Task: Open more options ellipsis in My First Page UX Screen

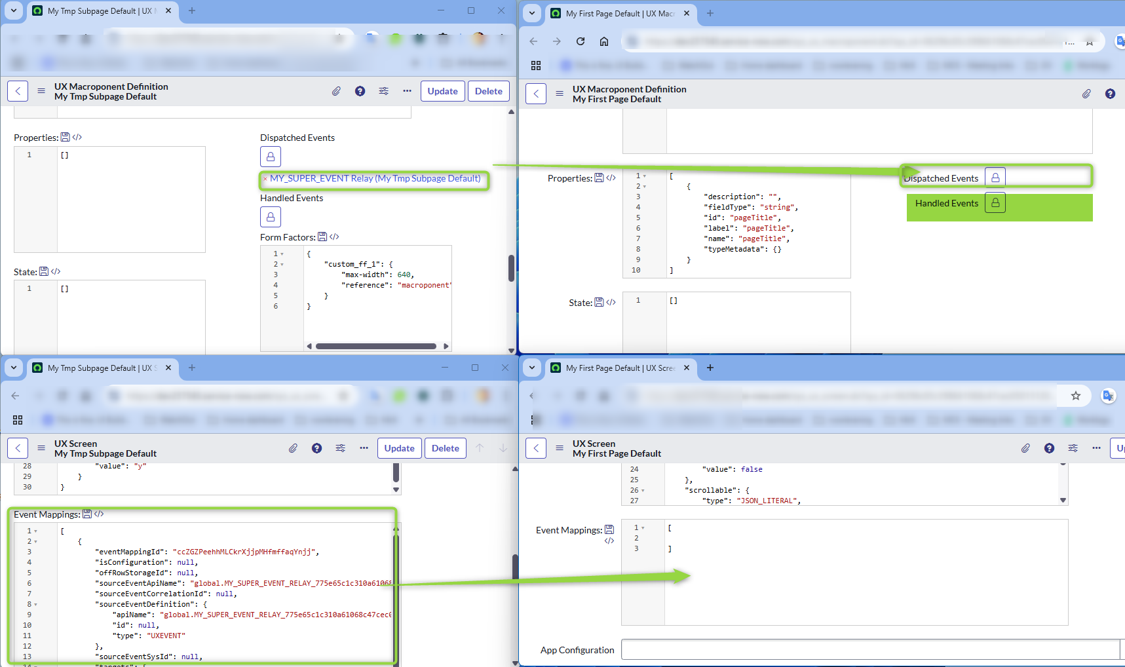Action: click(x=1096, y=448)
